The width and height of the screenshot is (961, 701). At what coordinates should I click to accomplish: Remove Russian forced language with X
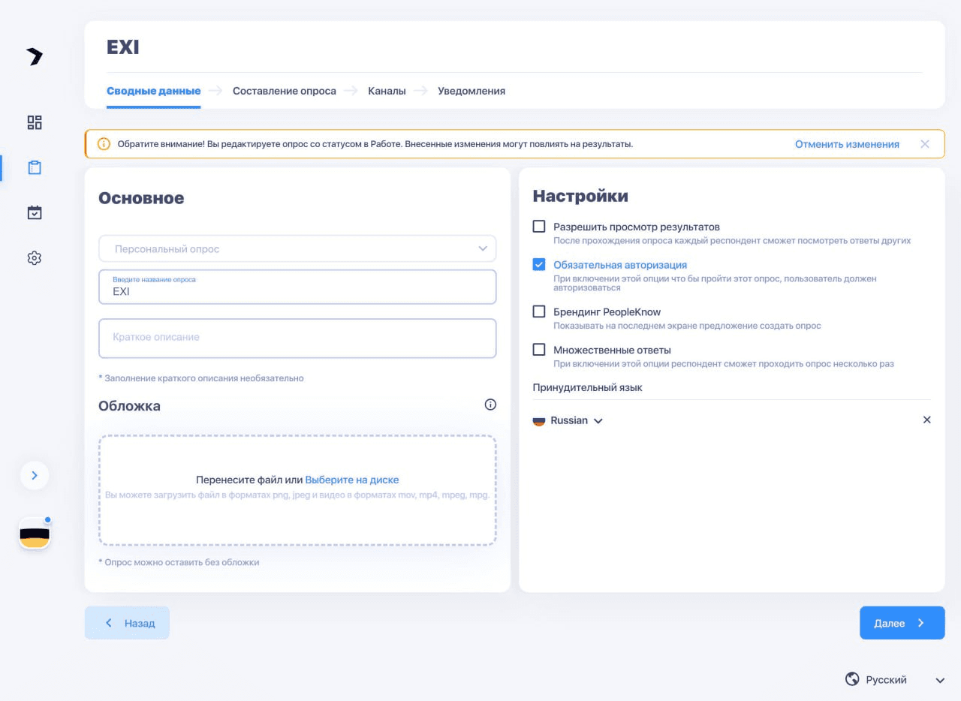pyautogui.click(x=926, y=420)
